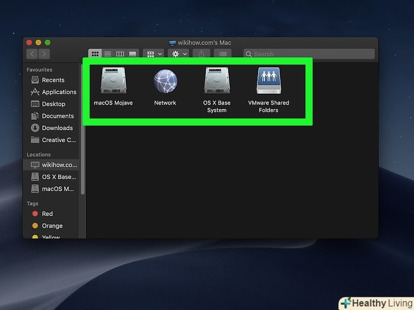Image resolution: width=414 pixels, height=310 pixels.
Task: Switch to column view
Action: [x=120, y=54]
